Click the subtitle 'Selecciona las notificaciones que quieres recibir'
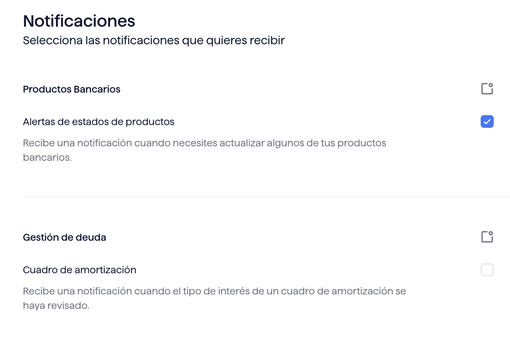Viewport: 510px width, 364px height. point(154,40)
